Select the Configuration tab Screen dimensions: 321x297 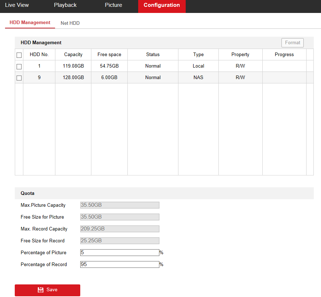click(x=162, y=5)
